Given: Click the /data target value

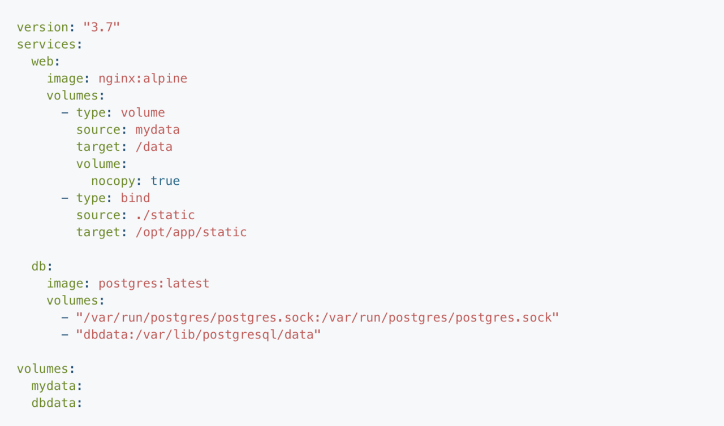Looking at the screenshot, I should pos(154,146).
